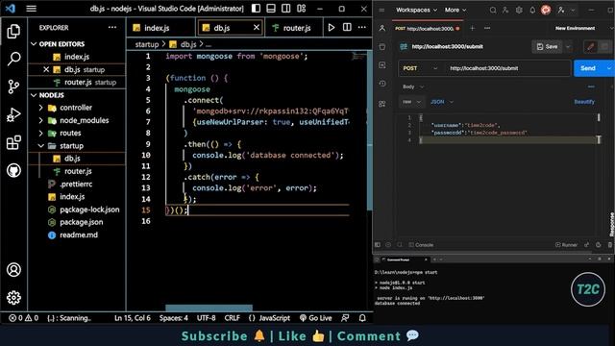Viewport: 615px width, 346px height.
Task: Split the editor to the right
Action: pos(347,28)
